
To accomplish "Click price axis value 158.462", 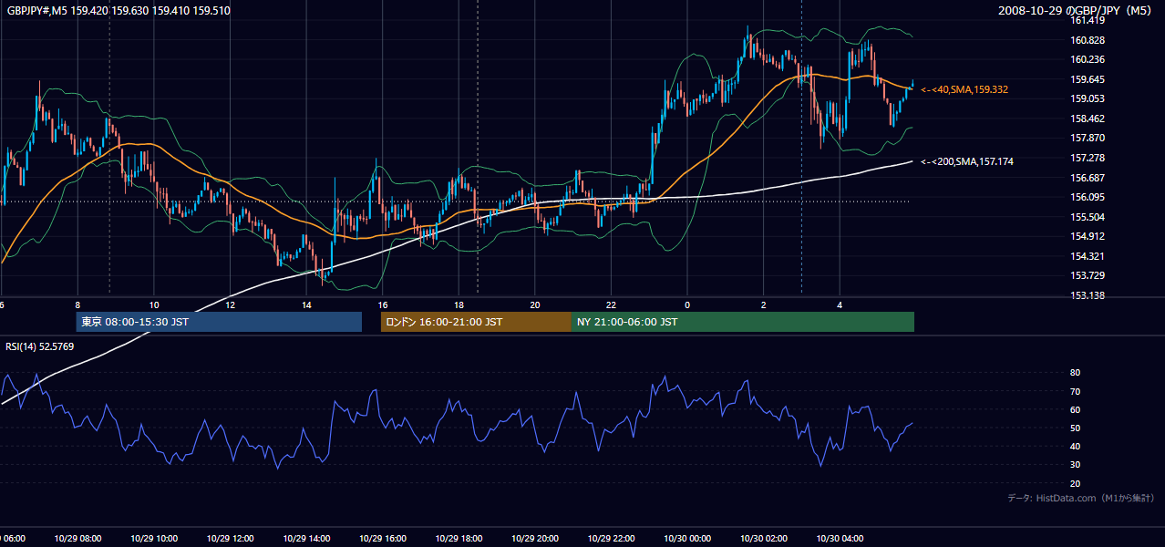I will 1088,119.
